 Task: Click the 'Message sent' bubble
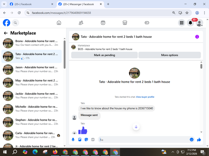pos(89,115)
